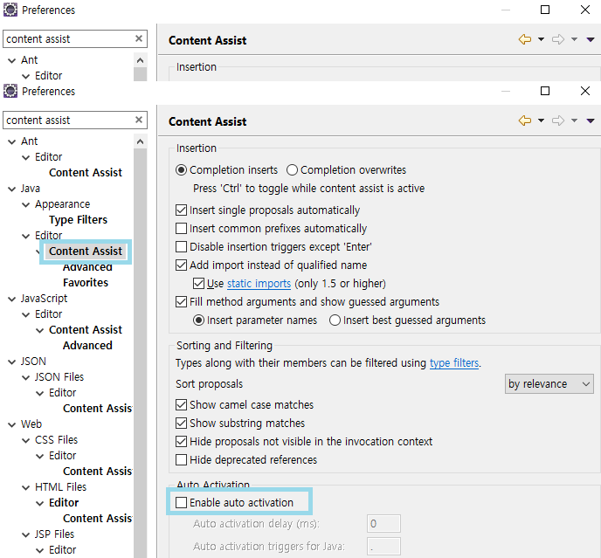Select Favorites under Java Content Assist
Image resolution: width=601 pixels, height=558 pixels.
[86, 282]
